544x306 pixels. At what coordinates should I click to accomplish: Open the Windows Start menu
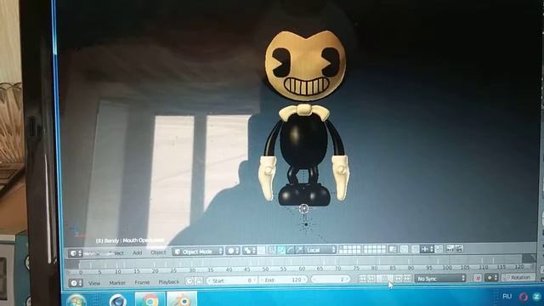point(76,300)
